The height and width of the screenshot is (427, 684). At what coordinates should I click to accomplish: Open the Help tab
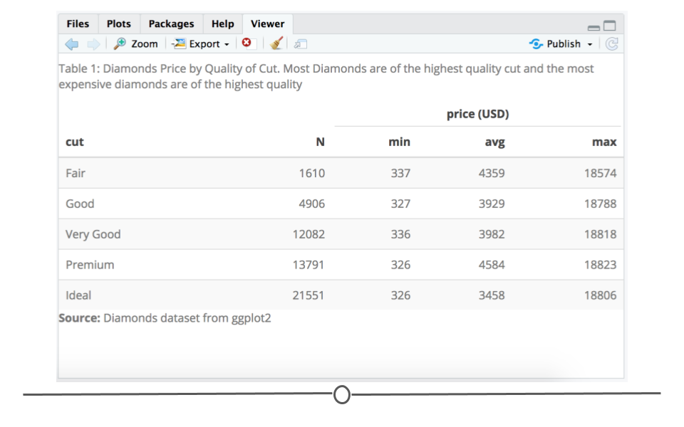coord(223,24)
